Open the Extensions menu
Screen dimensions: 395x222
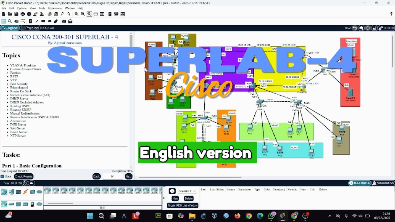coord(55,8)
